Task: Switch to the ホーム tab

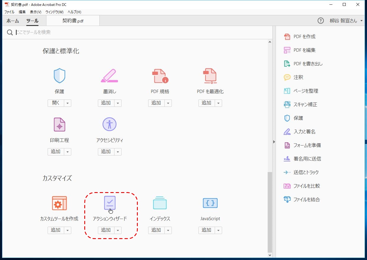Action: click(x=13, y=21)
